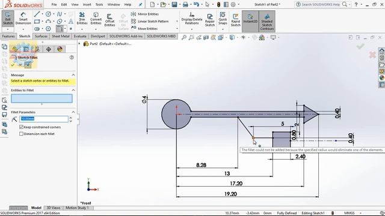Click the Save icon in top toolbar

174,4
